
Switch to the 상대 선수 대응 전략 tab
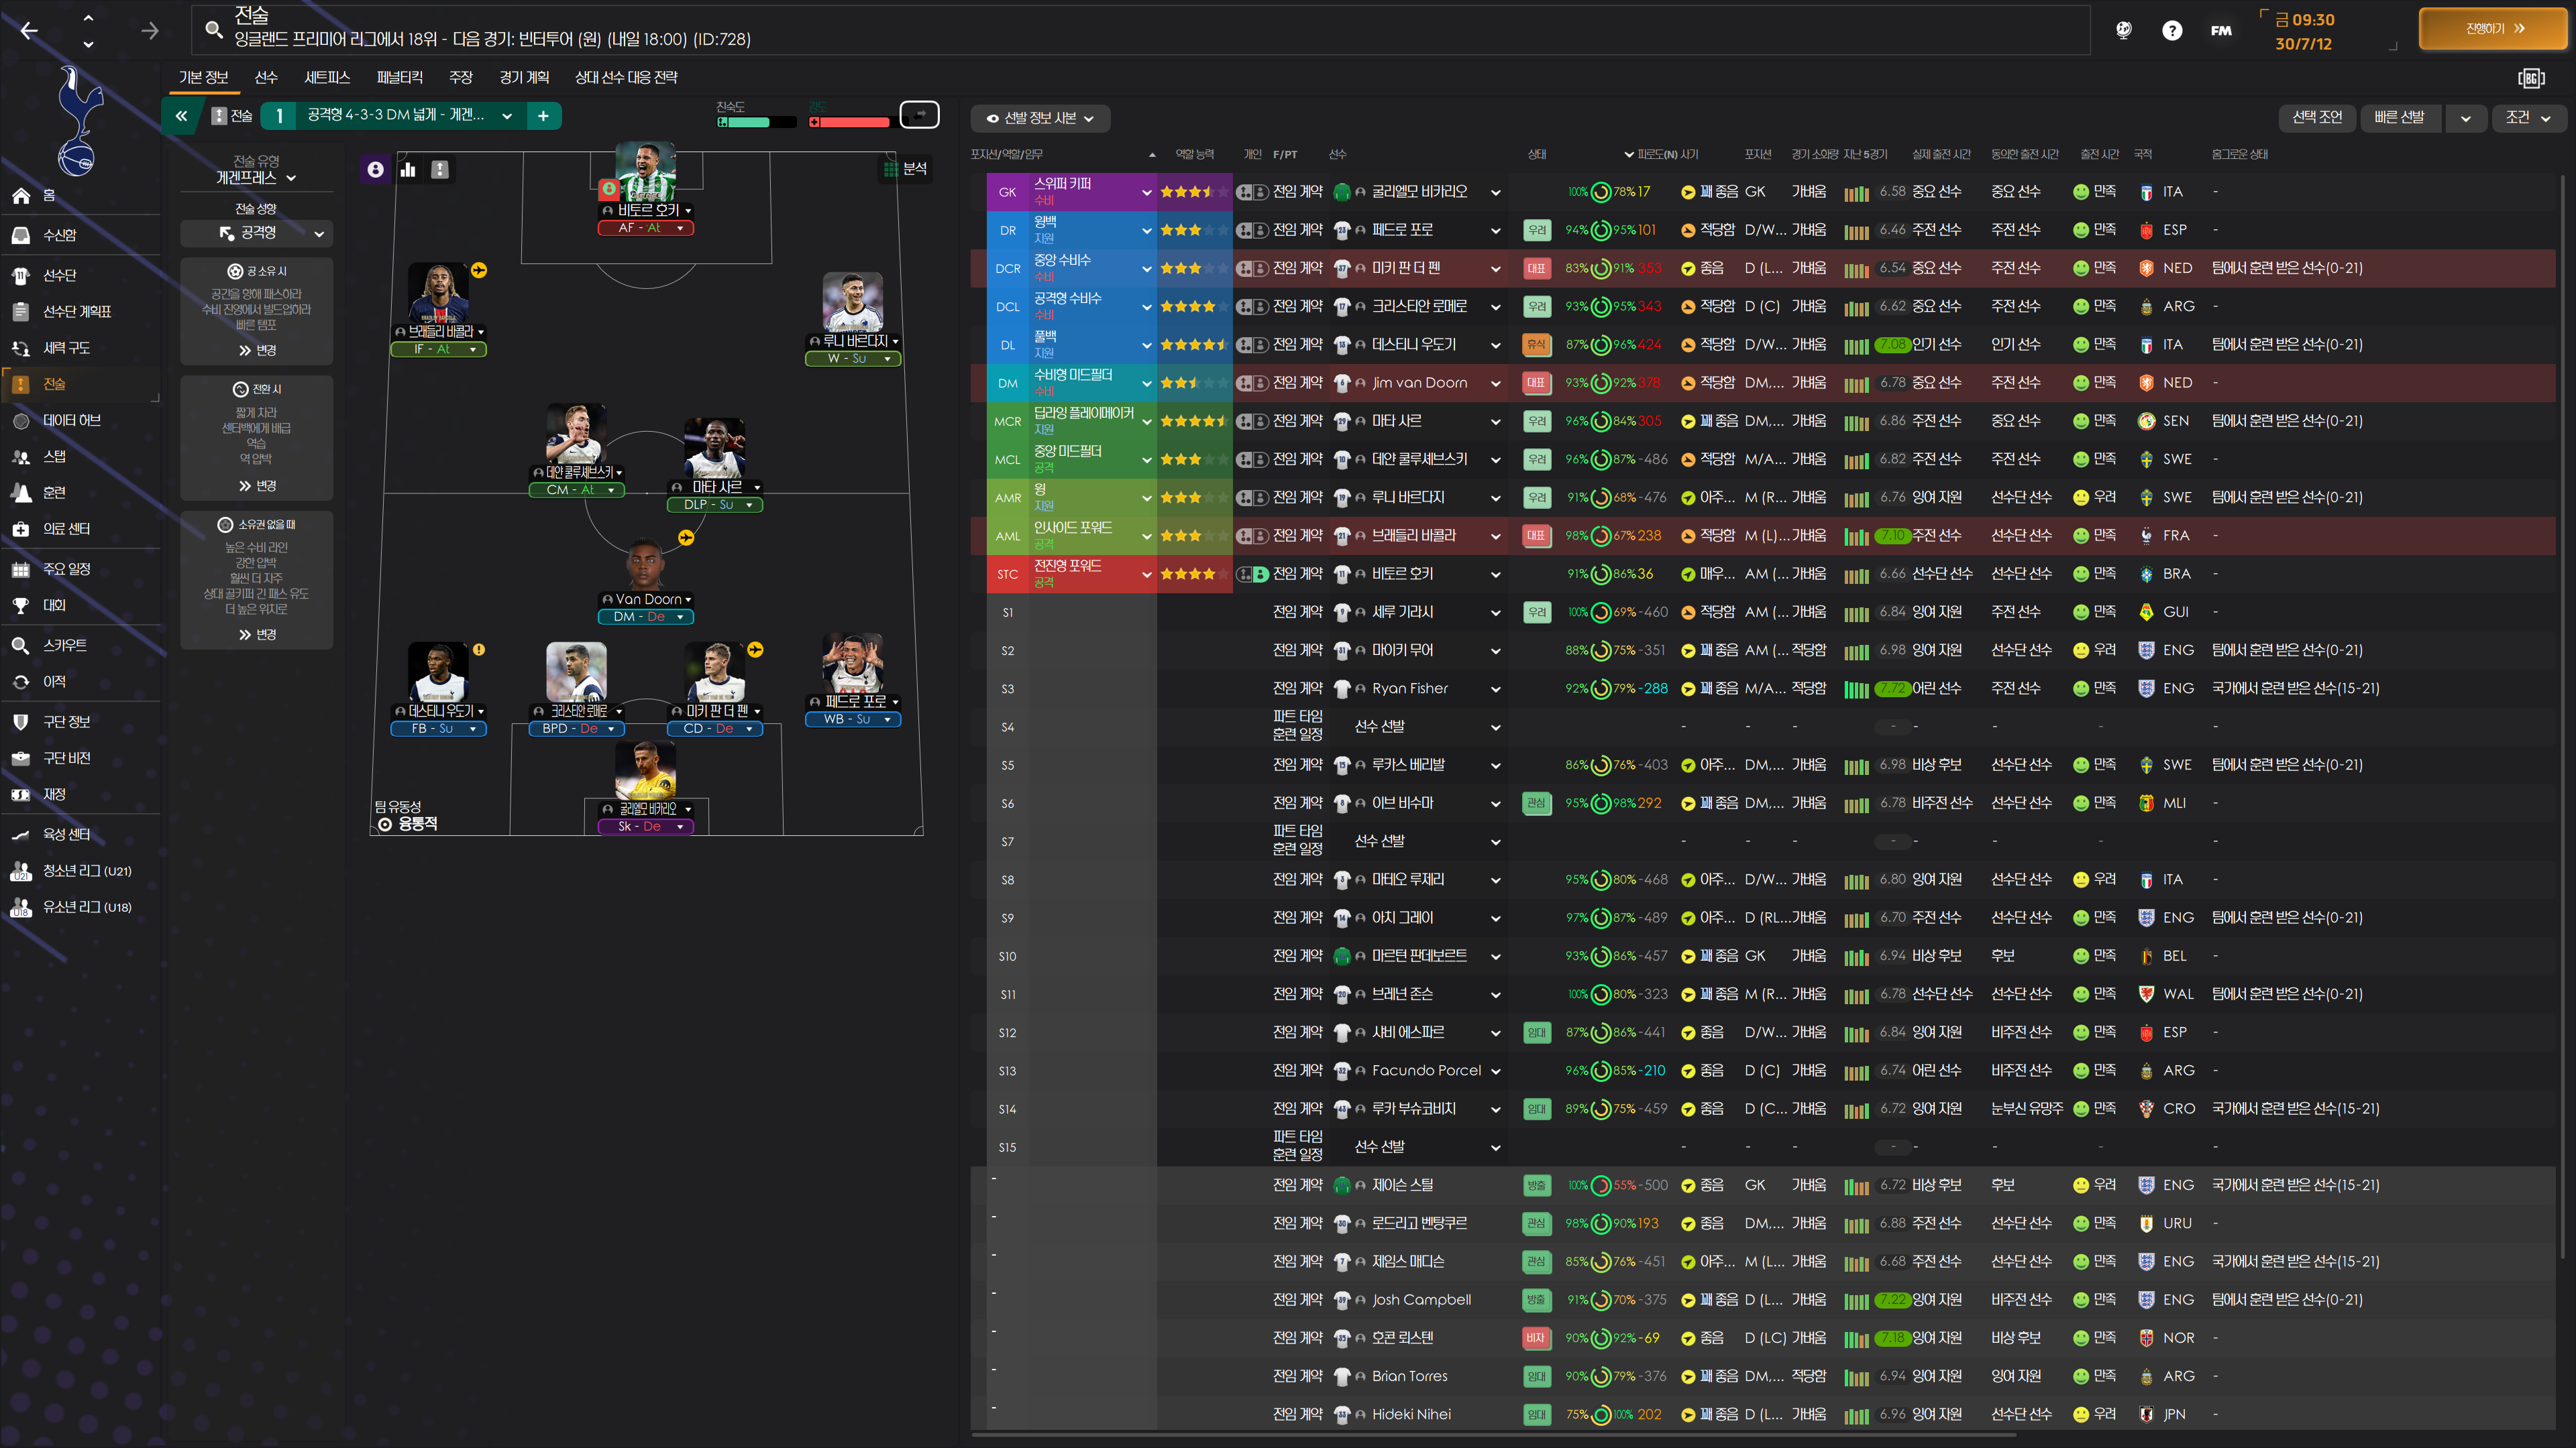click(x=626, y=77)
